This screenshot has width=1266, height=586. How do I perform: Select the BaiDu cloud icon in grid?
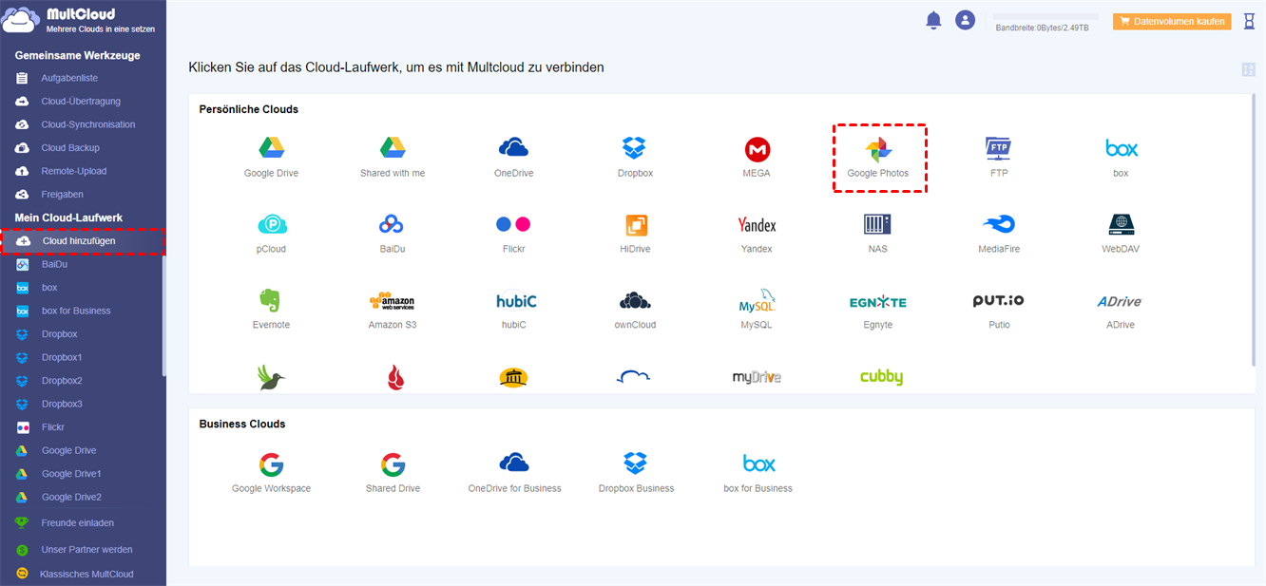393,224
